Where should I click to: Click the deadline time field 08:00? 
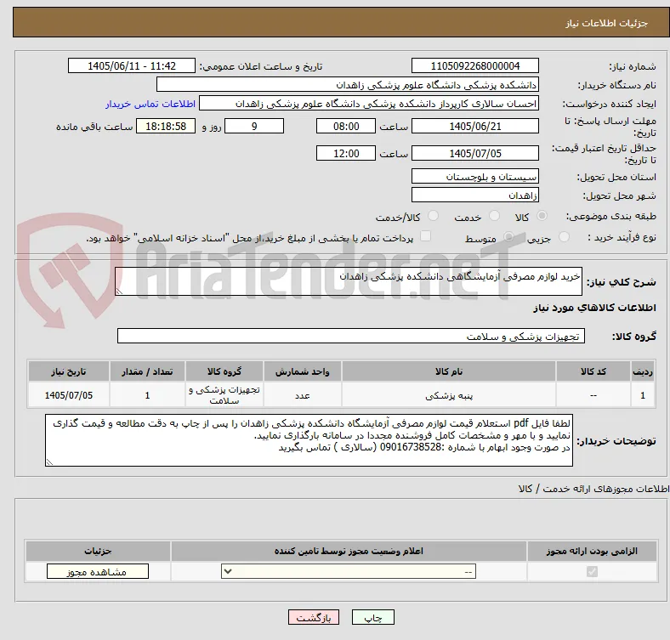346,126
